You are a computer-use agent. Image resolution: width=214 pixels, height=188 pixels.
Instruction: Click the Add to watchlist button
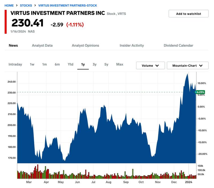189,14
